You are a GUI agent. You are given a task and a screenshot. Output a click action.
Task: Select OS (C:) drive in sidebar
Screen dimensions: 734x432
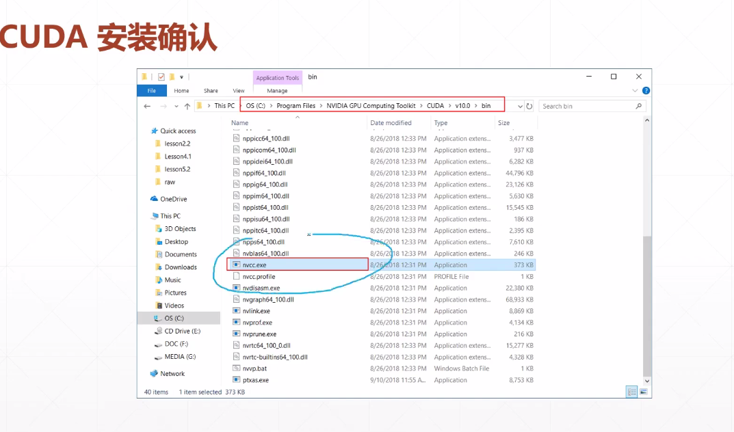click(x=174, y=318)
